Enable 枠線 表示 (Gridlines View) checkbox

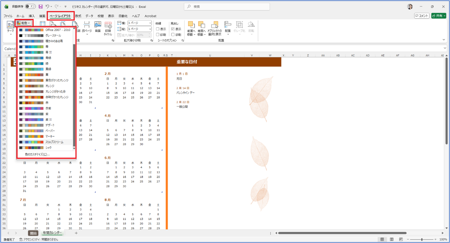click(158, 29)
